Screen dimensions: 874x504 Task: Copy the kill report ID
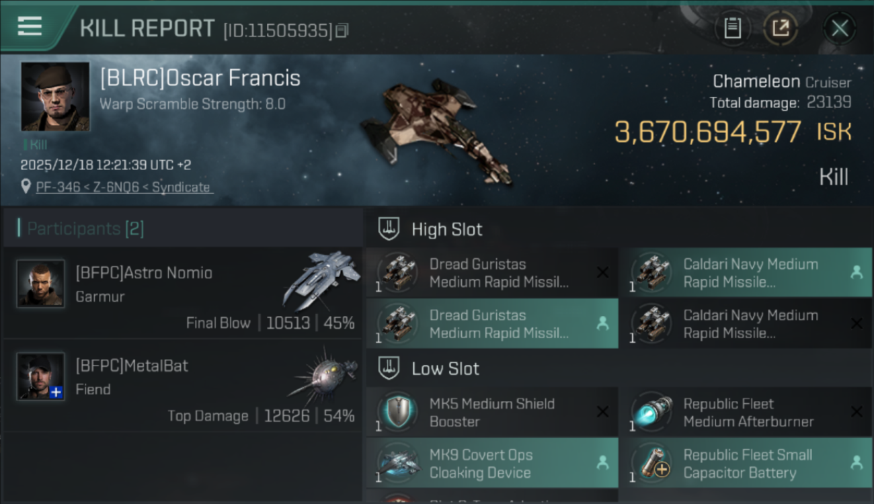point(342,30)
